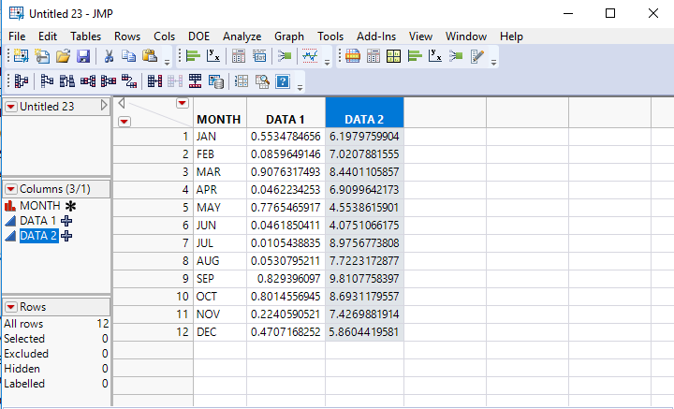Select DATA 1 in the Columns list
The height and width of the screenshot is (409, 674).
click(x=37, y=221)
